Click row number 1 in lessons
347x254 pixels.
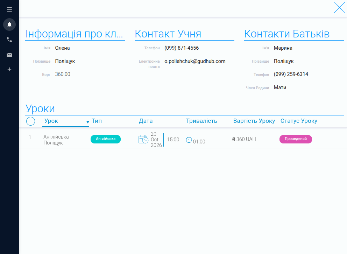point(30,137)
